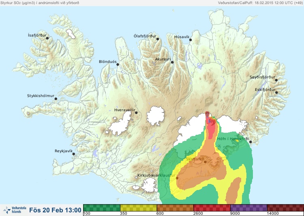Select the Seyðisfjörður label
The width and height of the screenshot is (304, 216).
262,77
